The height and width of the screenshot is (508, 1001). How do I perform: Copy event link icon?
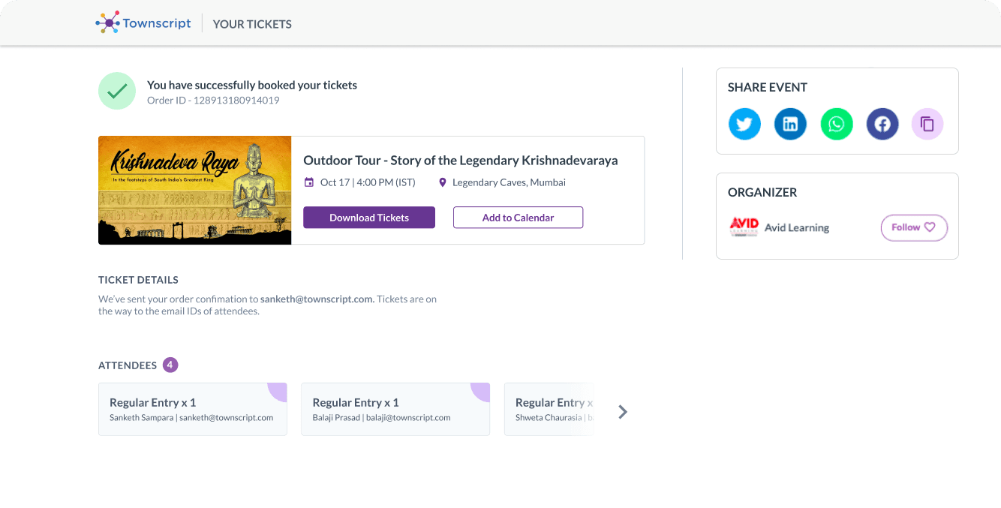click(x=927, y=124)
